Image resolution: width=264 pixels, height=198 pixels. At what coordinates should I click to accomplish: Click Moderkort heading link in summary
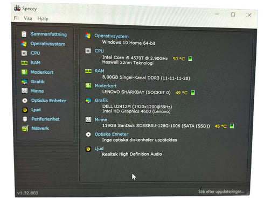pos(106,86)
